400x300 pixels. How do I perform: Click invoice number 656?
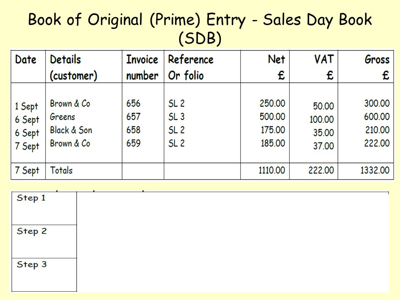(x=133, y=103)
